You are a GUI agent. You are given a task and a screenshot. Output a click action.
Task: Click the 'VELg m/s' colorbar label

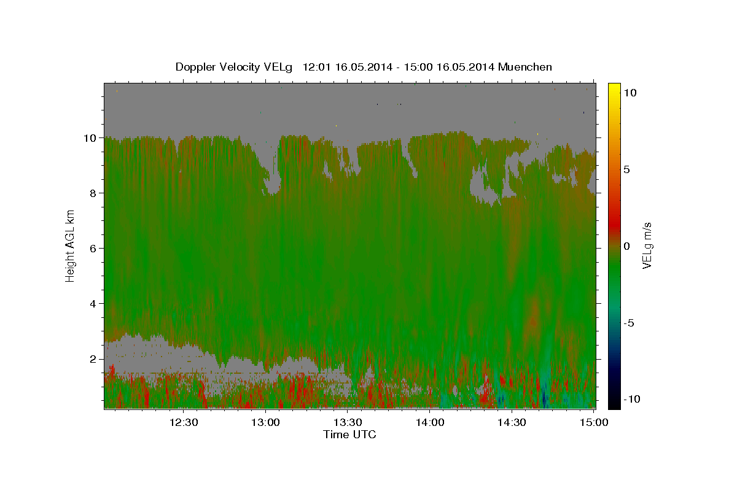[647, 245]
